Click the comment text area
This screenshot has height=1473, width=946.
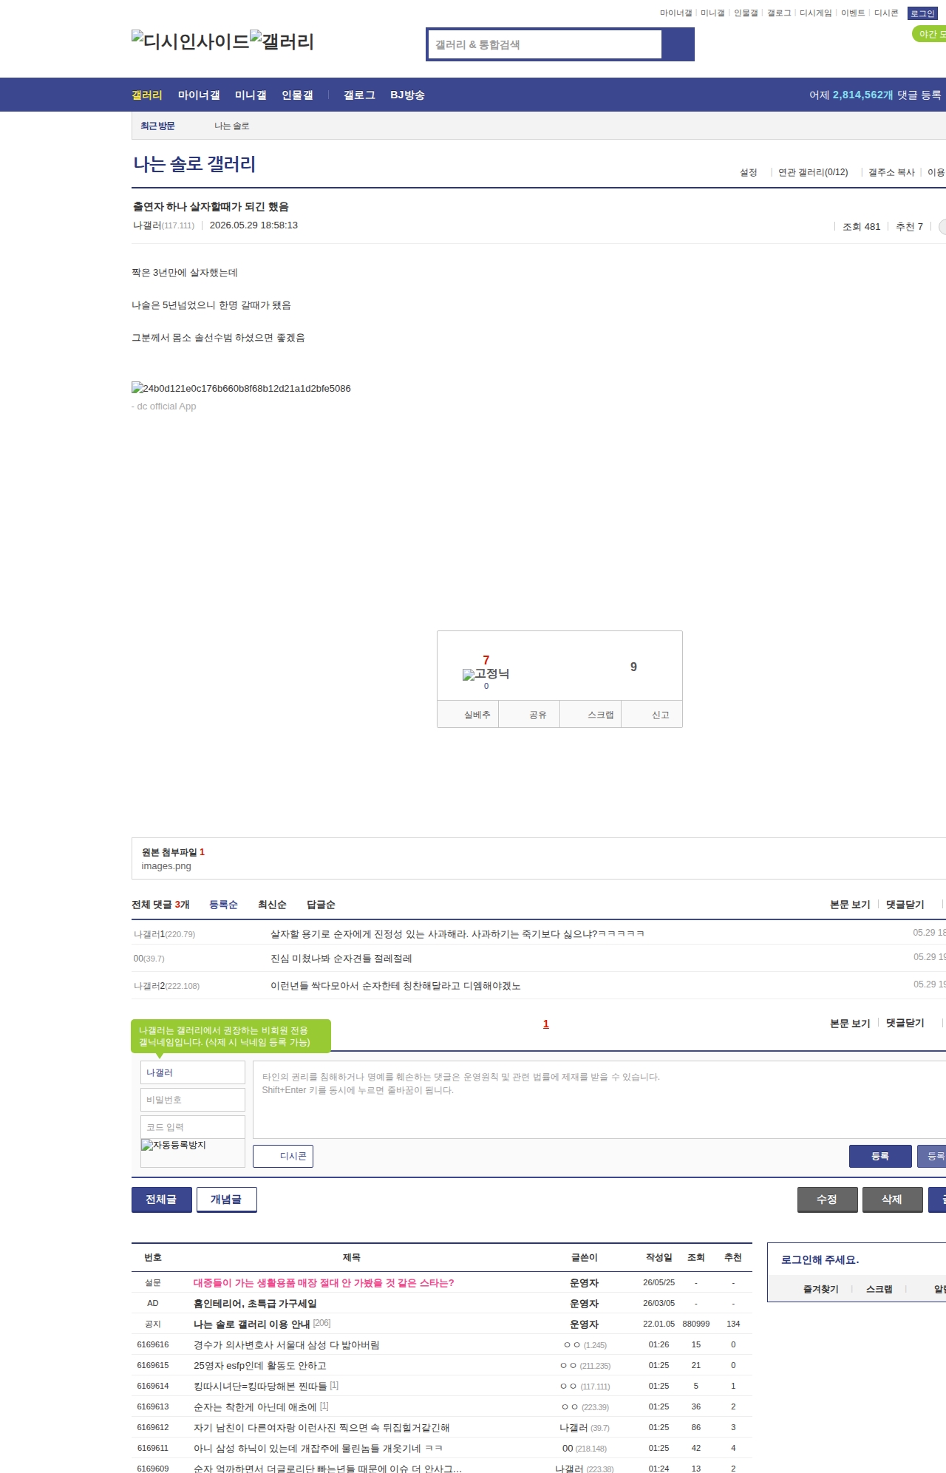coord(599,1100)
